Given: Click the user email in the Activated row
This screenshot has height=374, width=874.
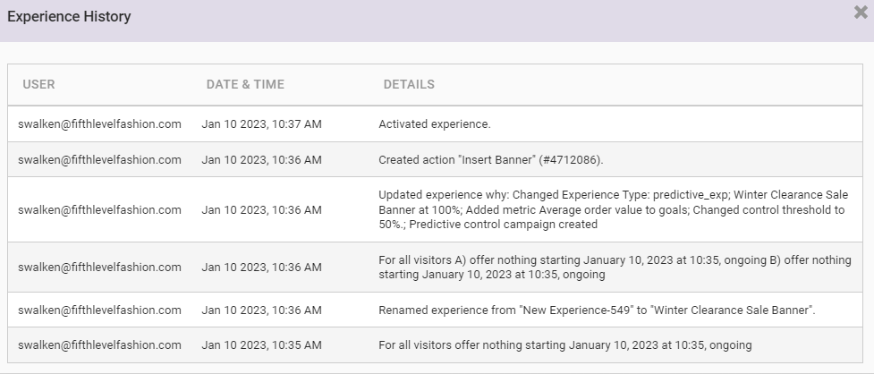Looking at the screenshot, I should pyautogui.click(x=99, y=124).
